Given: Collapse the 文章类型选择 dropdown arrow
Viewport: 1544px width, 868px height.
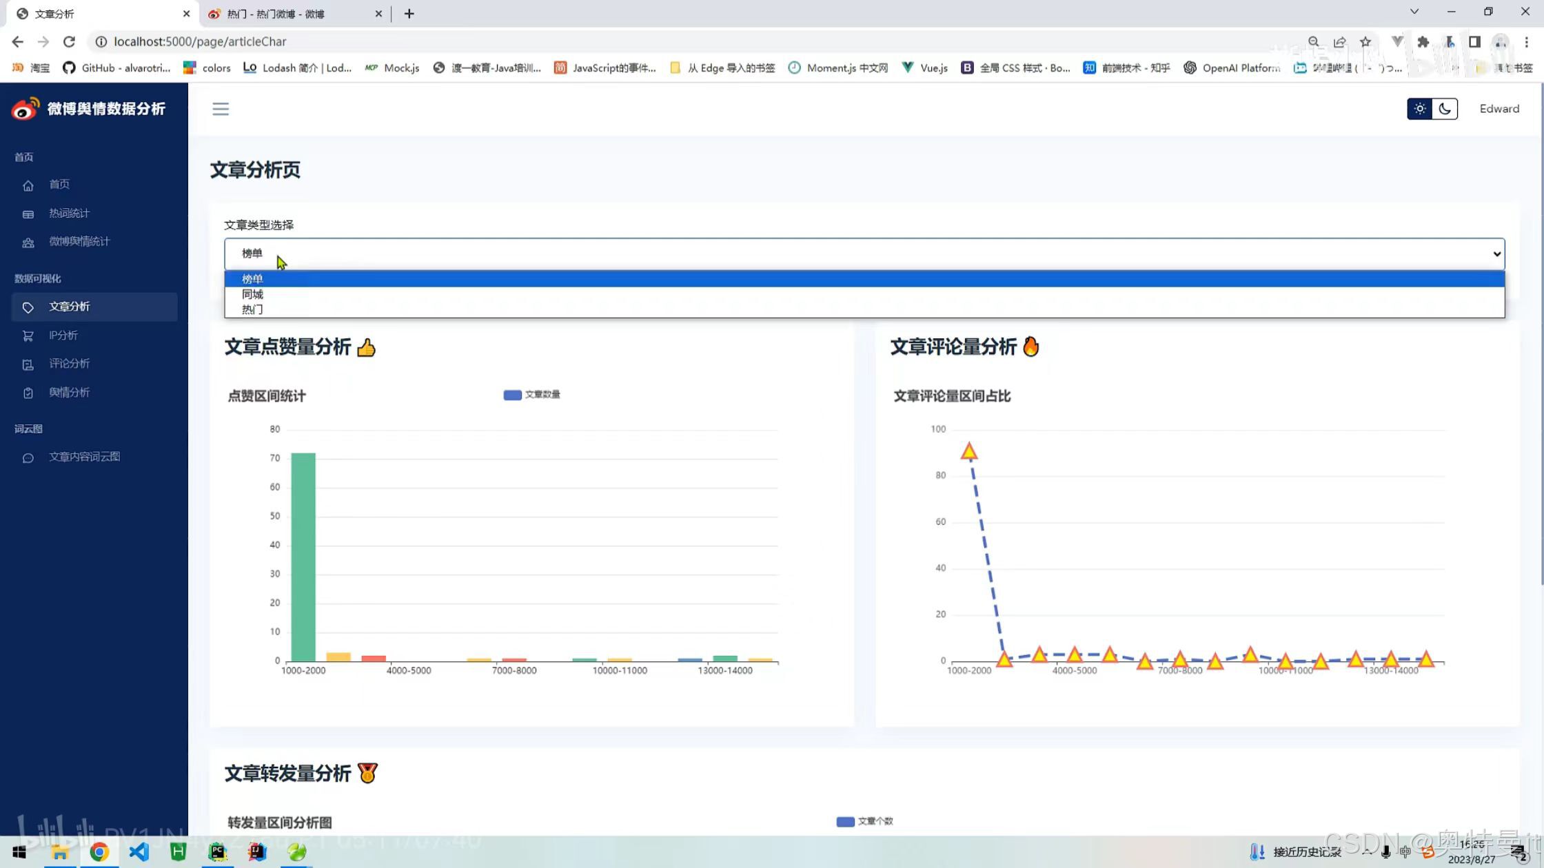Looking at the screenshot, I should click(x=1496, y=254).
